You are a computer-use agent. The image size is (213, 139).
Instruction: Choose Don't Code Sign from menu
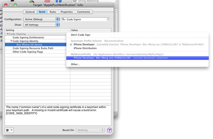point(81,35)
